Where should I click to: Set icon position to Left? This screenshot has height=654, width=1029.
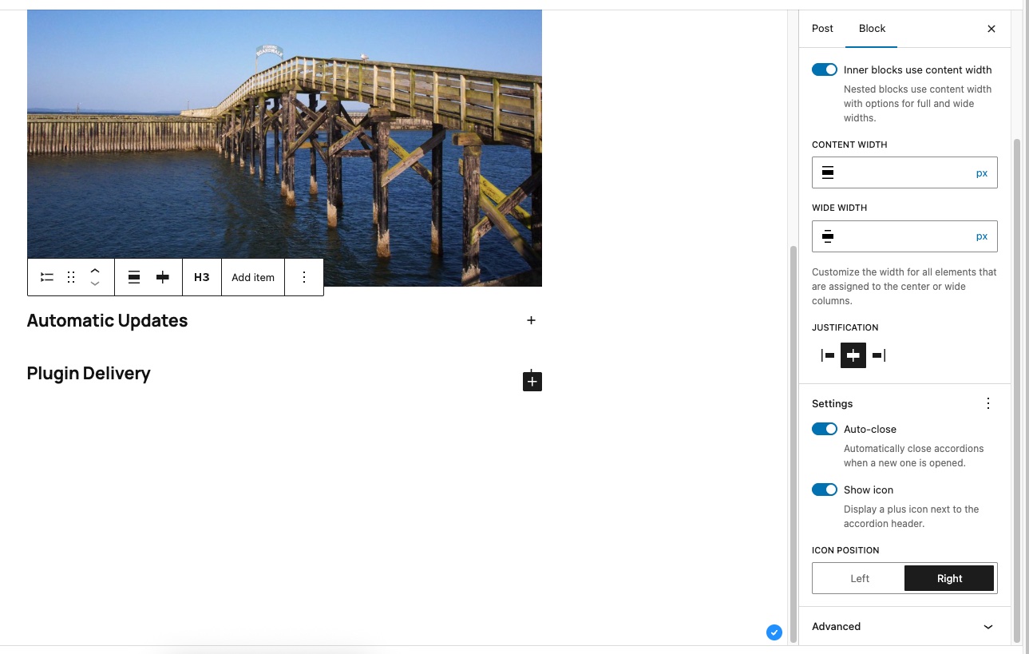tap(859, 579)
